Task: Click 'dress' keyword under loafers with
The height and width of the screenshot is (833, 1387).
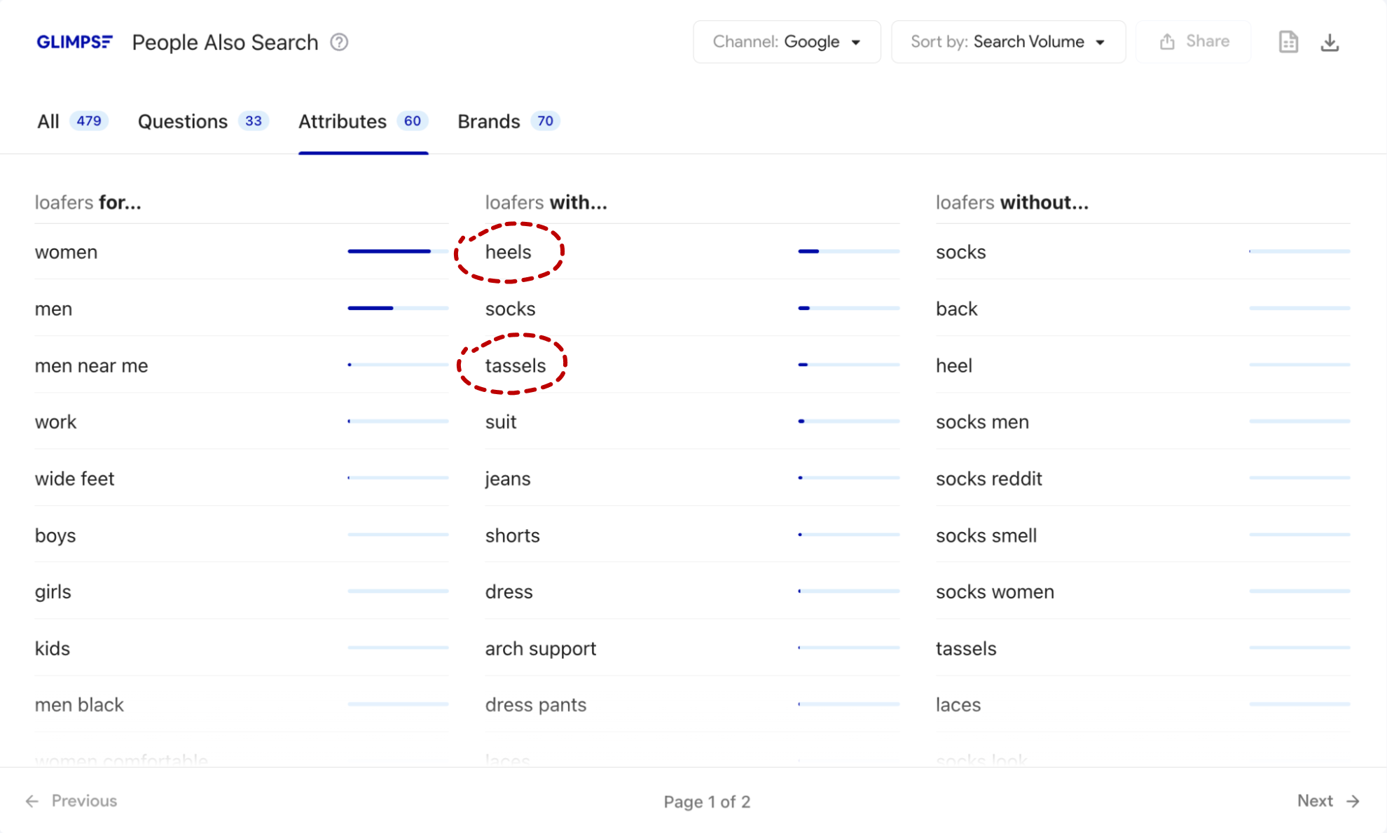Action: pyautogui.click(x=509, y=592)
